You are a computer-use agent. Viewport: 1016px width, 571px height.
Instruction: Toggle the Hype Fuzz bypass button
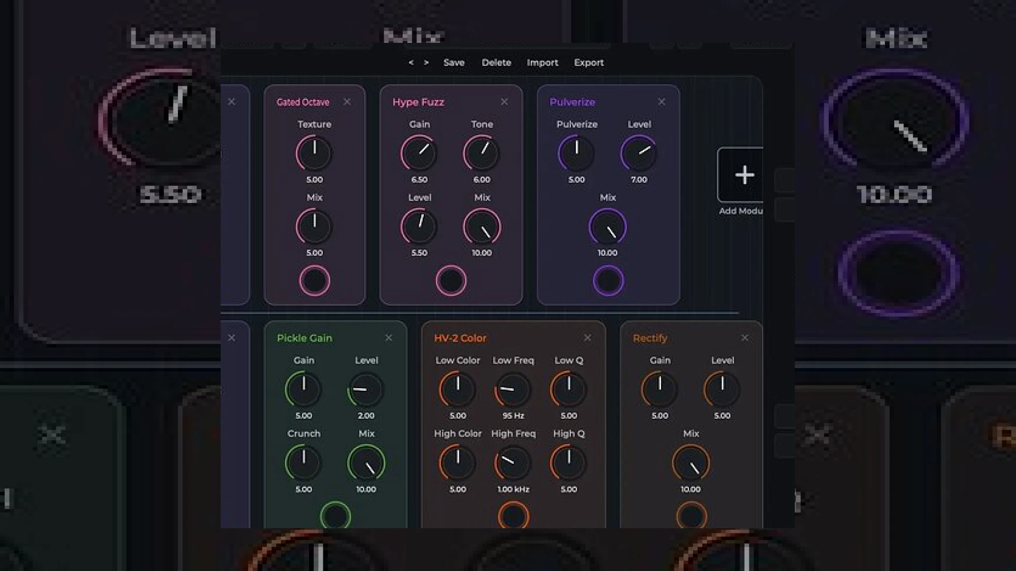pos(451,280)
